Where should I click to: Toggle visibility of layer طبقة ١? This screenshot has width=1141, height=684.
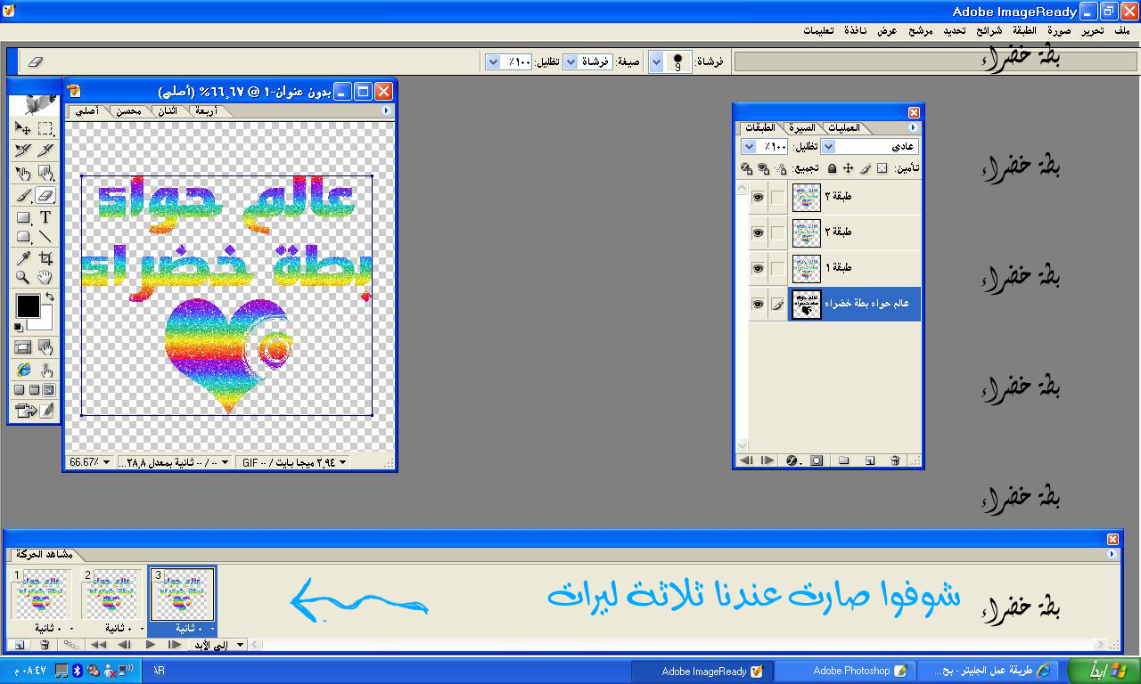[x=758, y=268]
